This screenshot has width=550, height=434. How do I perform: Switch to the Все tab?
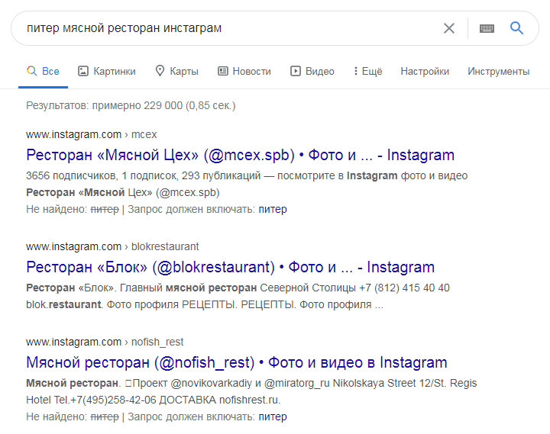point(43,72)
